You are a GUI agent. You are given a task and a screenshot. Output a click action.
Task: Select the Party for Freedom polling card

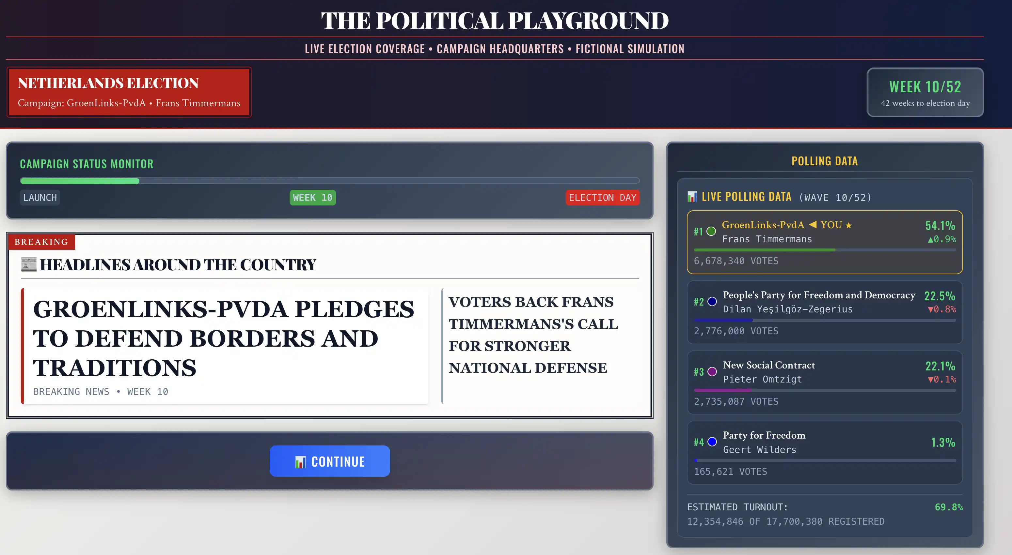[x=825, y=453]
